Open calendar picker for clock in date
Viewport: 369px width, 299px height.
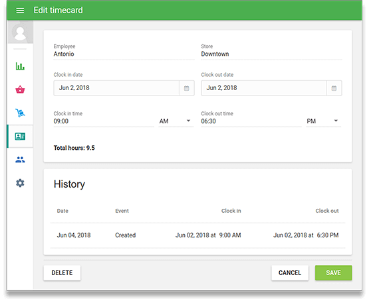187,88
